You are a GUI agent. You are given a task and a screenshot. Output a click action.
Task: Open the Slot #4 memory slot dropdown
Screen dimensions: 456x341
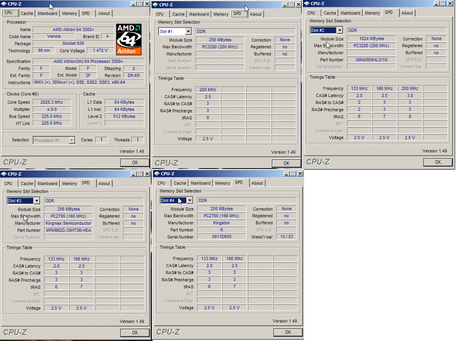pos(190,200)
